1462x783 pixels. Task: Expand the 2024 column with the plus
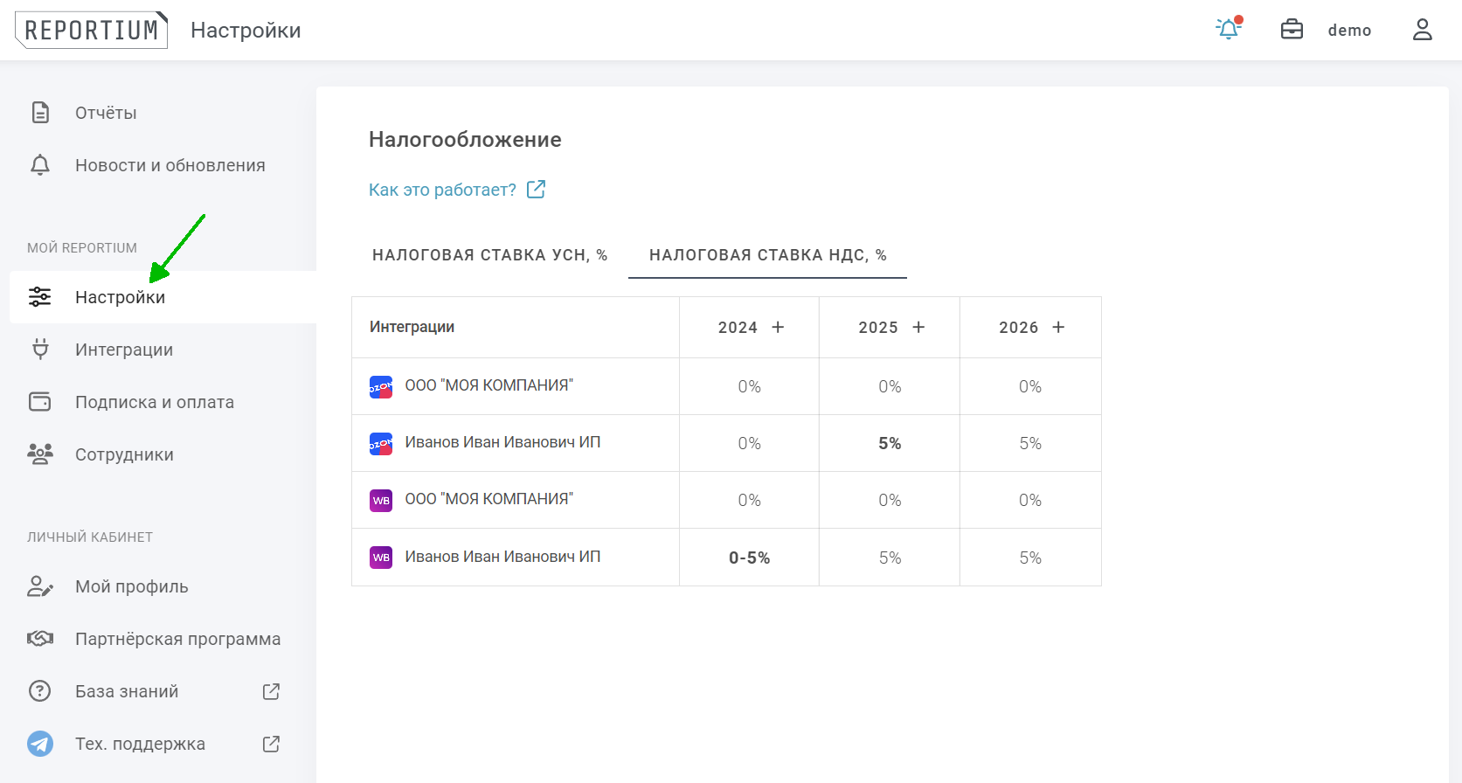(778, 327)
